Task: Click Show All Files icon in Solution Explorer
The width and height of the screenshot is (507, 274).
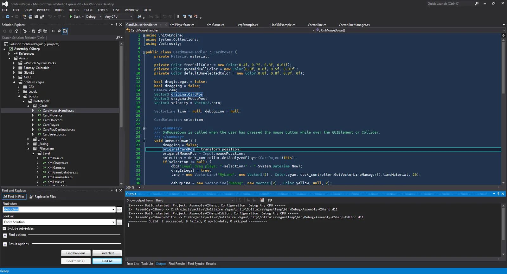Action: [45, 31]
